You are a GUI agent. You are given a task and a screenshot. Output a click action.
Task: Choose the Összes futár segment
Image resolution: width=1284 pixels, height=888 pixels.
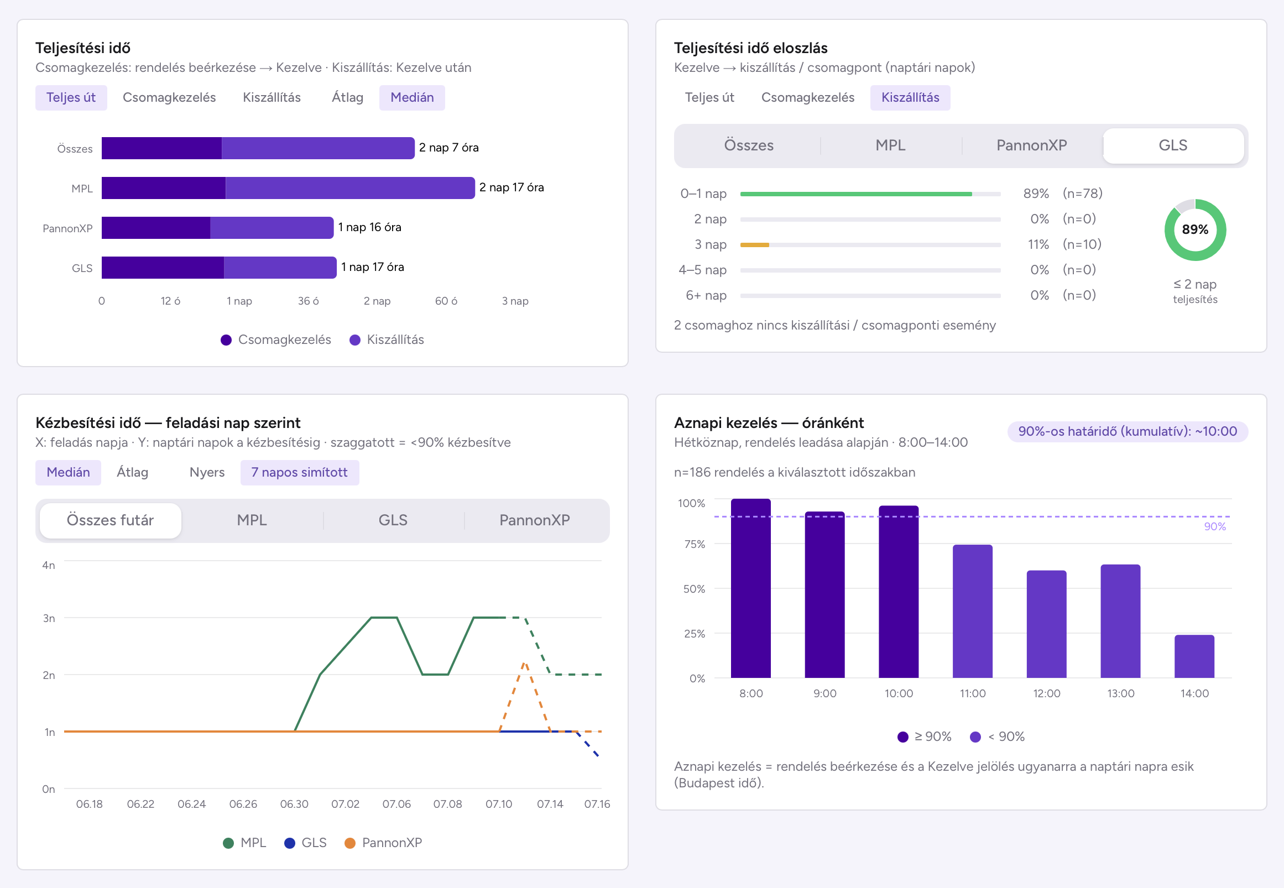(x=110, y=521)
